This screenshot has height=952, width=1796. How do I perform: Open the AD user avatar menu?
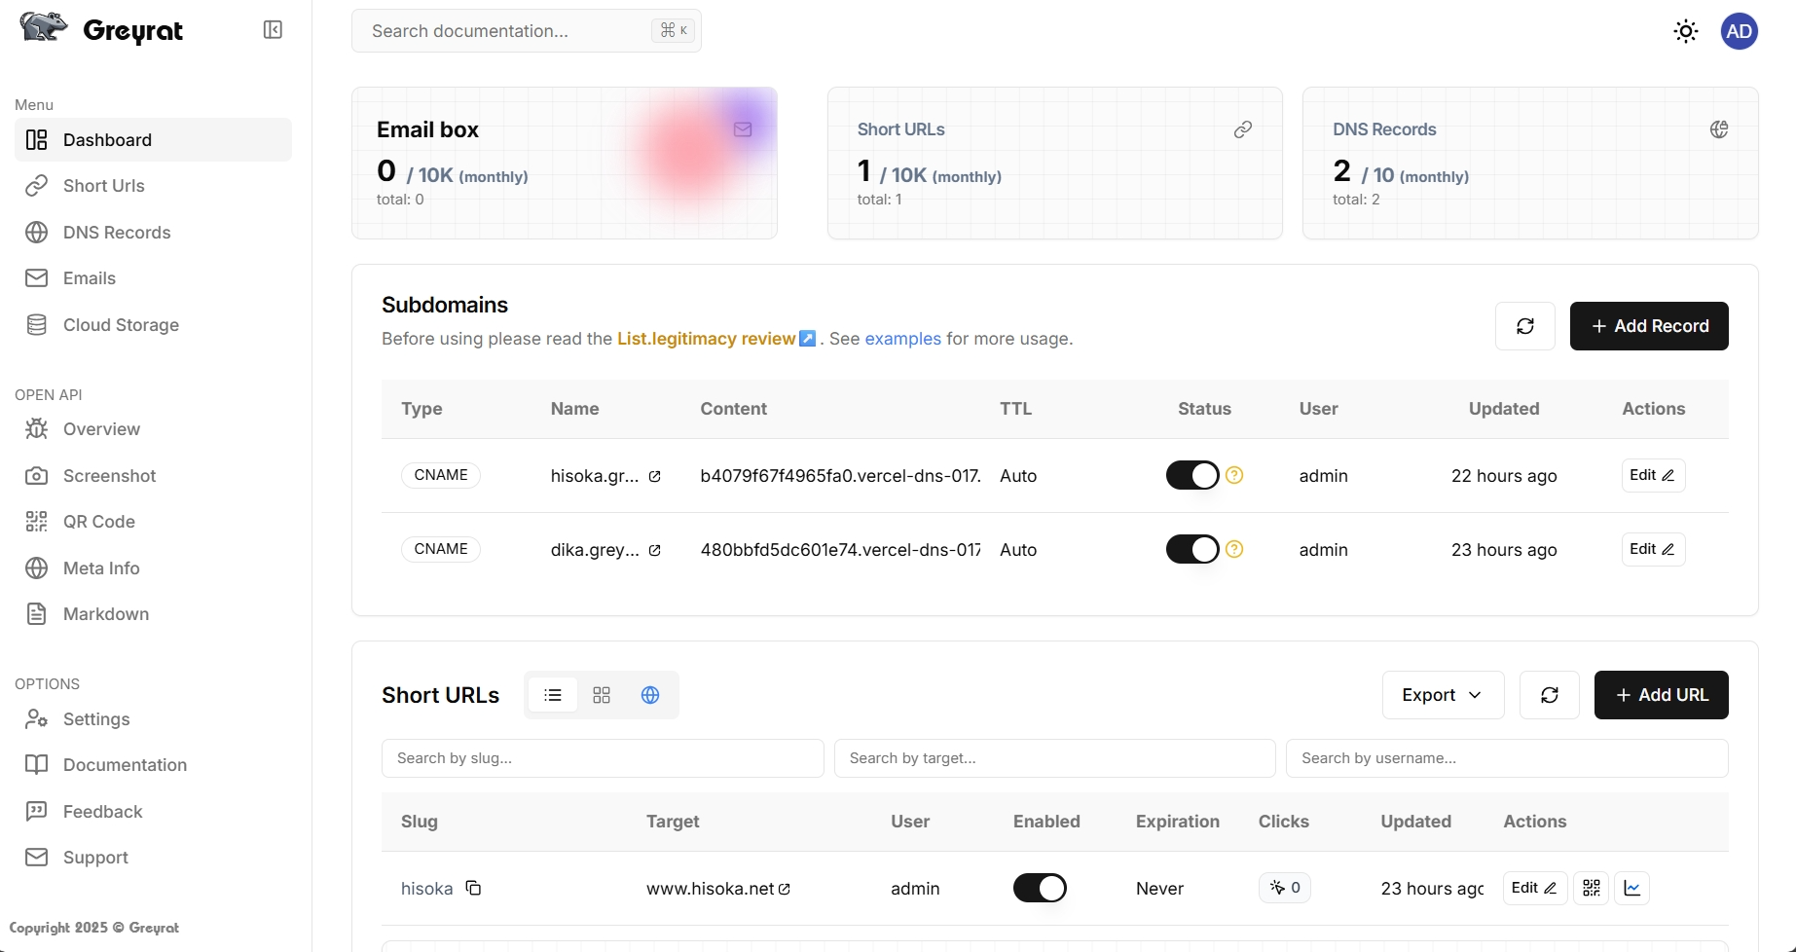1739,31
